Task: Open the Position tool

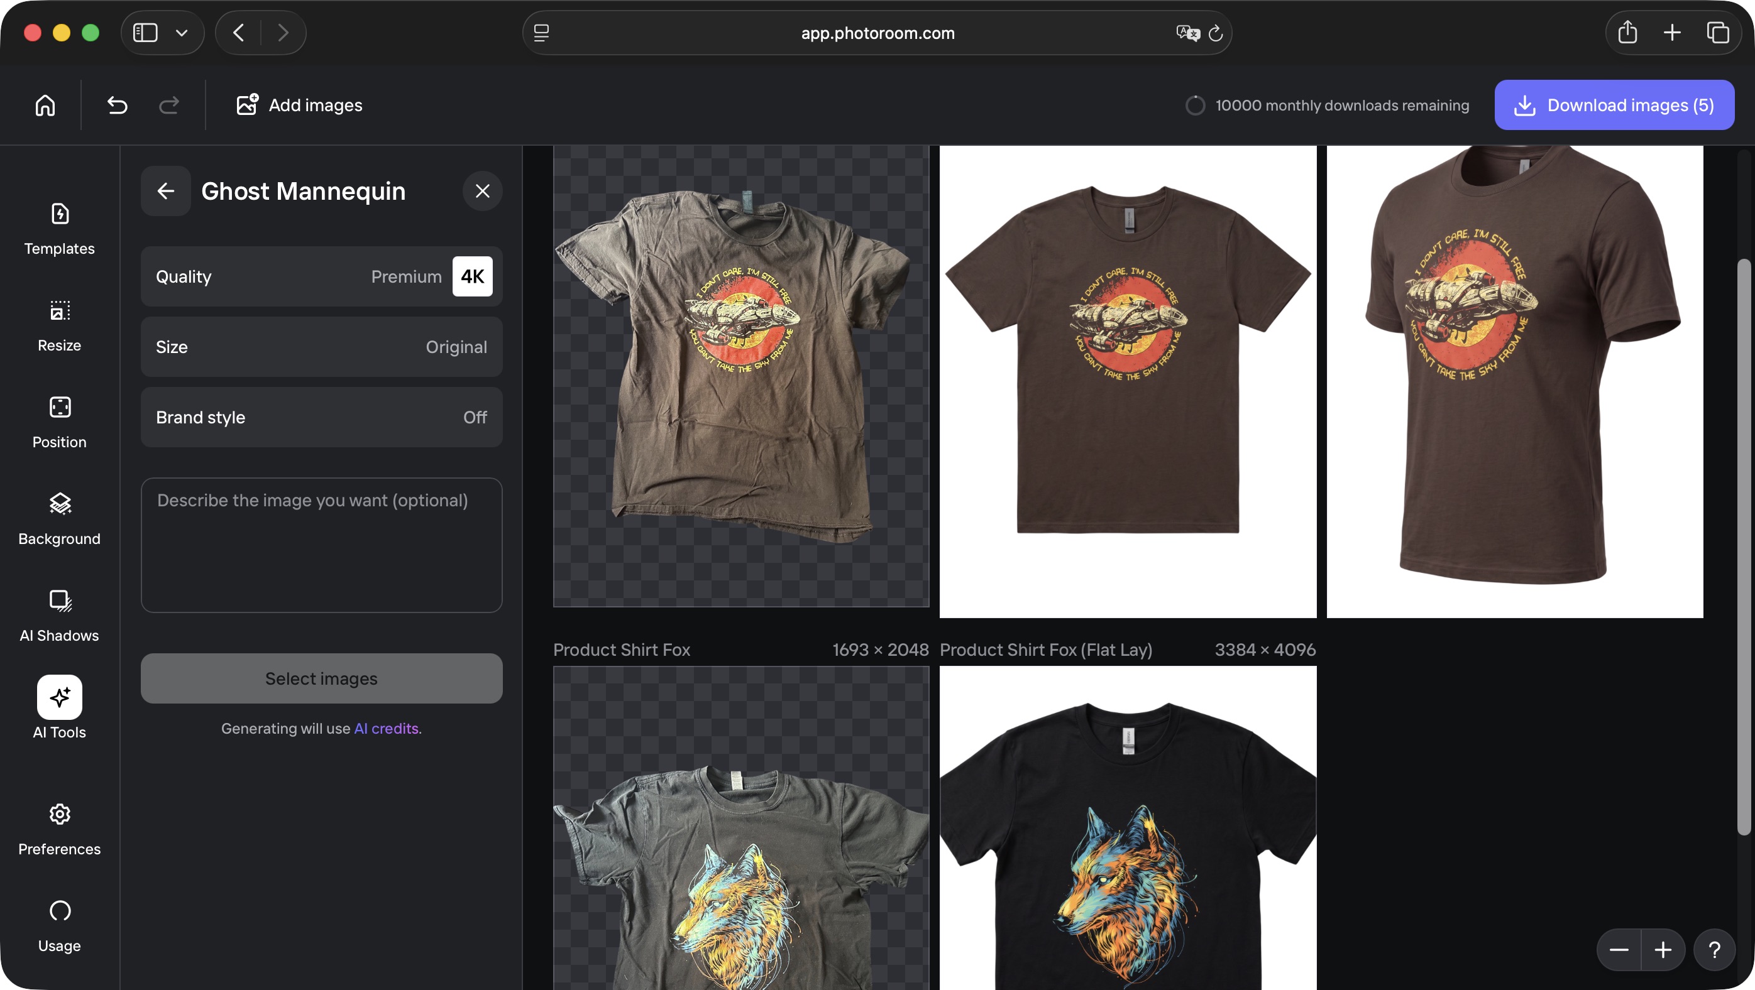Action: 59,423
